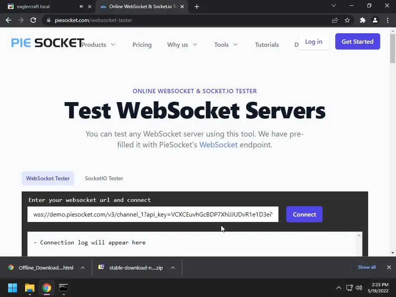Click the Log in button

click(x=314, y=42)
